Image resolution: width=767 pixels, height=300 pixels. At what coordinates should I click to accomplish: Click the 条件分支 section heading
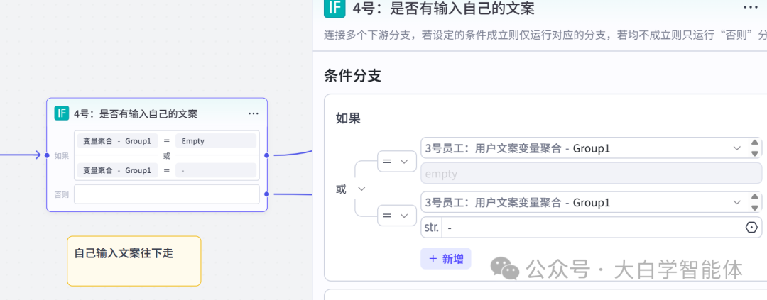352,76
